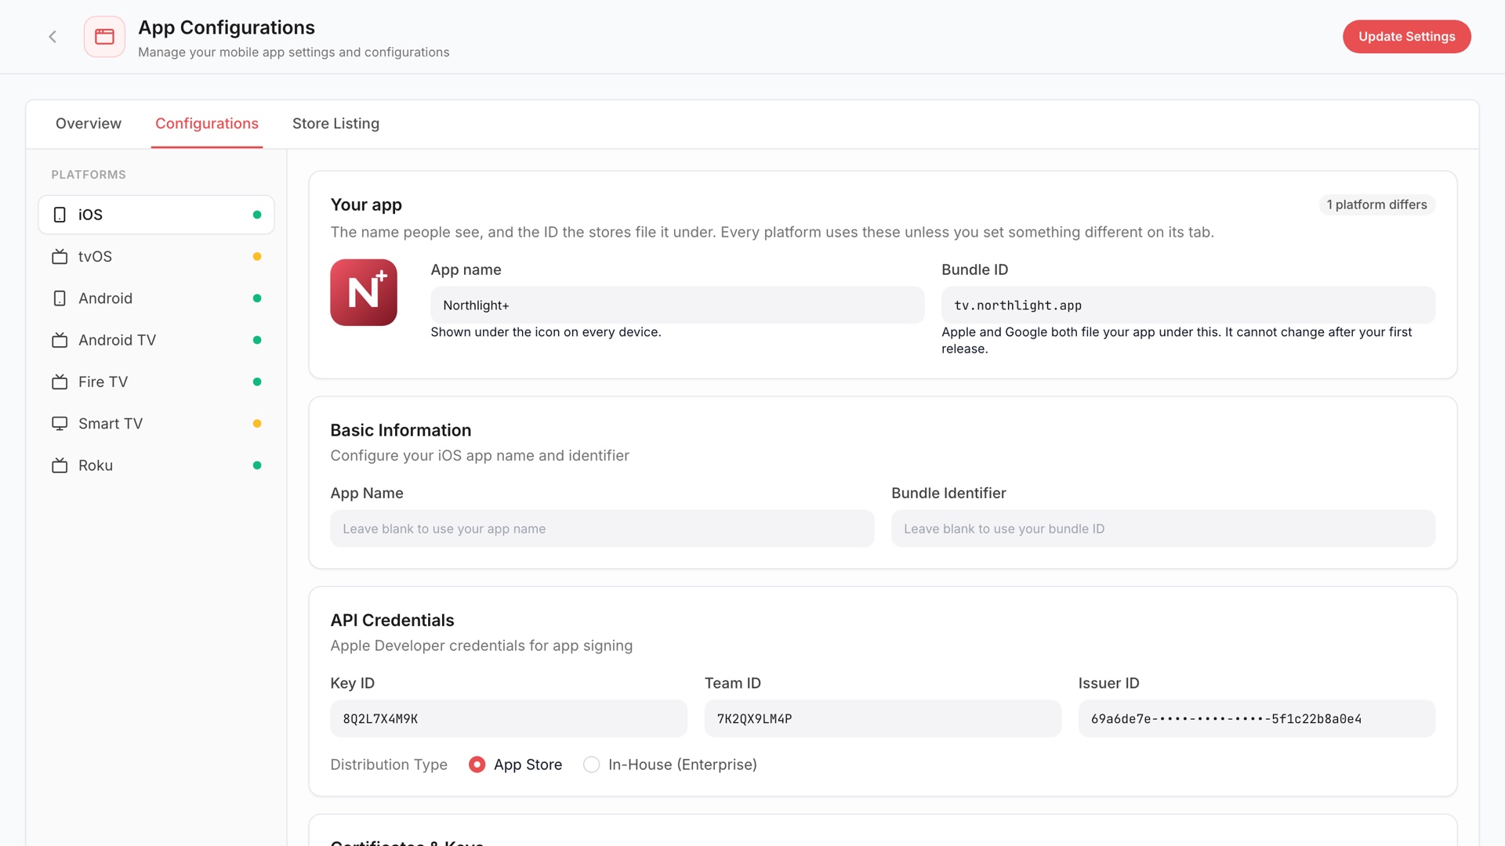1505x846 pixels.
Task: Select the Roku platform
Action: pos(156,465)
